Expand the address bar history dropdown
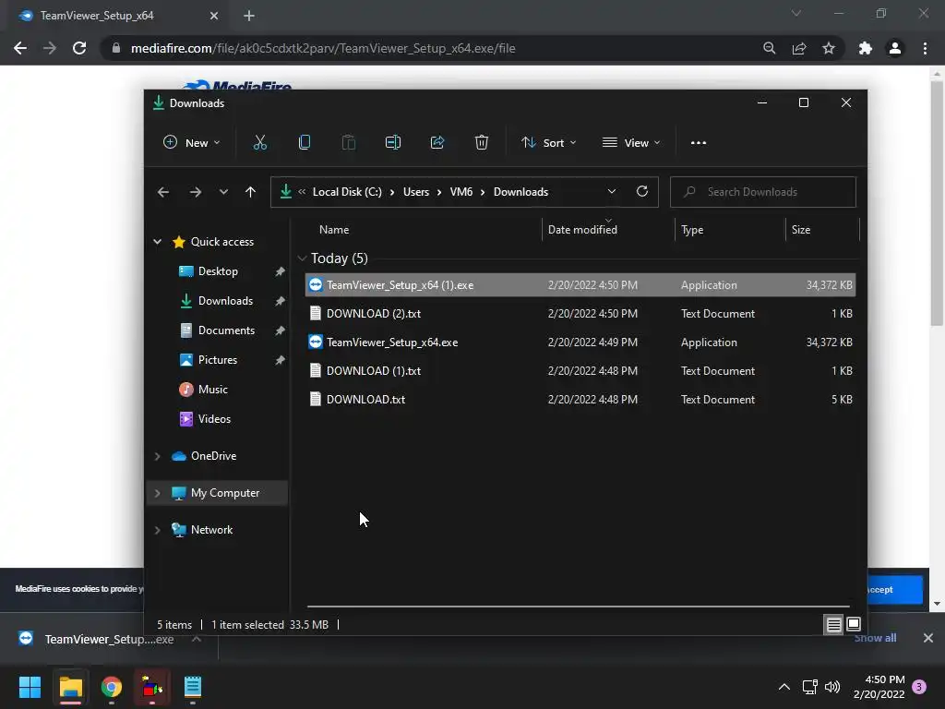 click(x=612, y=192)
